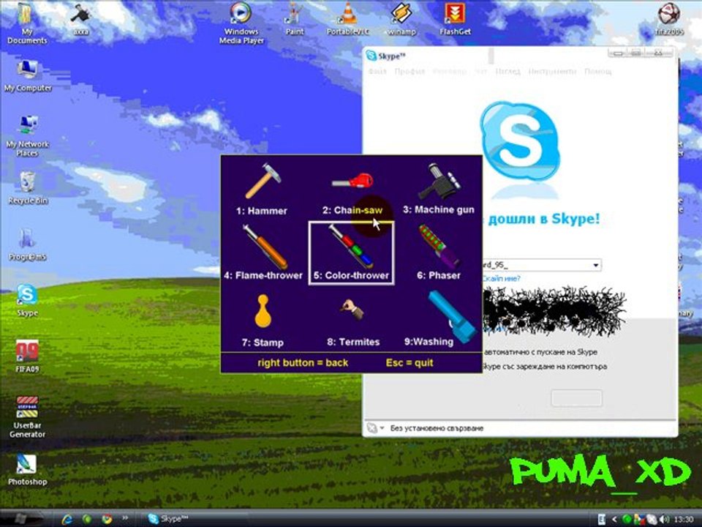Open the volume tray icon
Screen dimensions: 702x527
pyautogui.click(x=664, y=520)
